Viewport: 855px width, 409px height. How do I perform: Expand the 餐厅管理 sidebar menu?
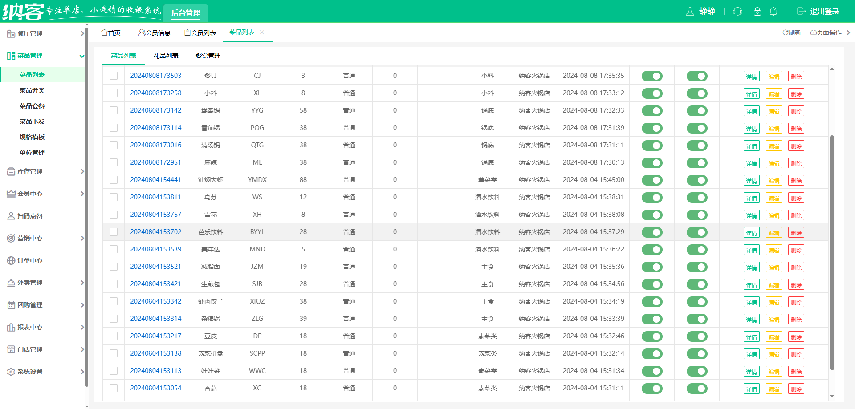[82, 33]
